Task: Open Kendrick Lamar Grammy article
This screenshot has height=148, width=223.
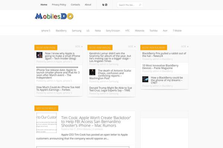Action: [110, 57]
